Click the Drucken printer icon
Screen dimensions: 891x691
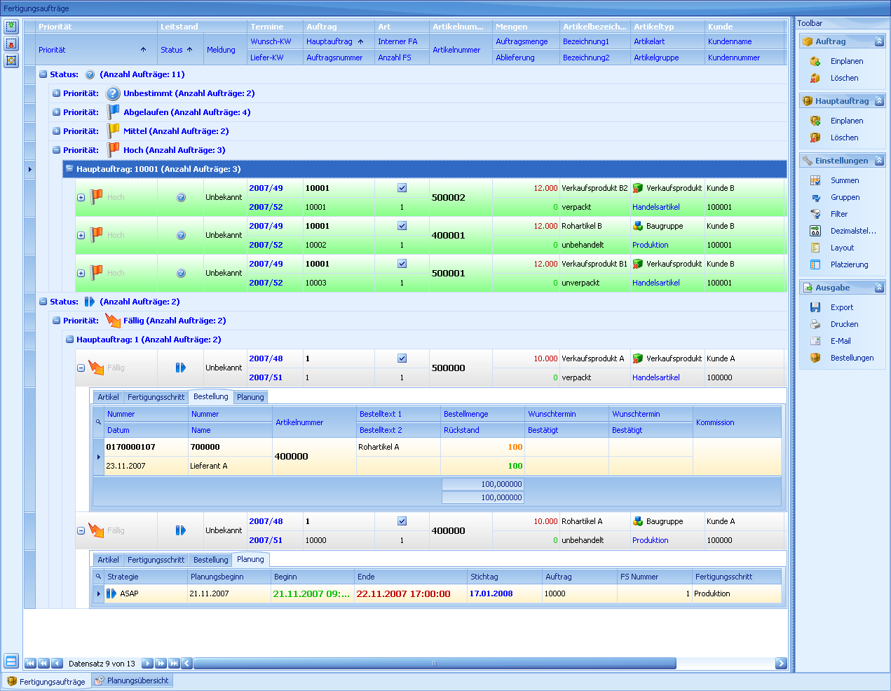tap(815, 324)
